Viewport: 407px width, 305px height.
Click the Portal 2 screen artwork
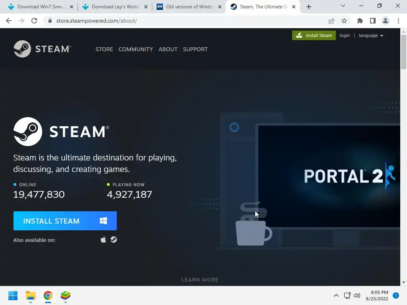329,176
